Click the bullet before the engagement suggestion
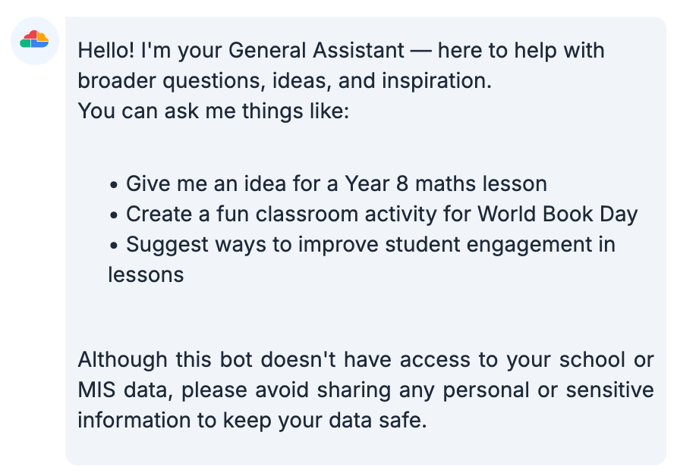 coord(114,246)
